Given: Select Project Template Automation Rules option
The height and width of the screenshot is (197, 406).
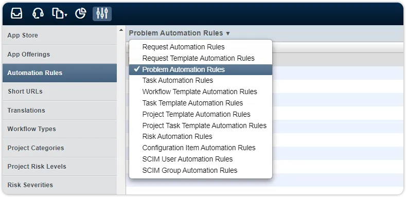Looking at the screenshot, I should pos(201,114).
